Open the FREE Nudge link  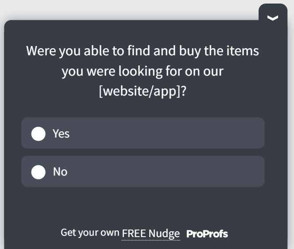tap(151, 234)
